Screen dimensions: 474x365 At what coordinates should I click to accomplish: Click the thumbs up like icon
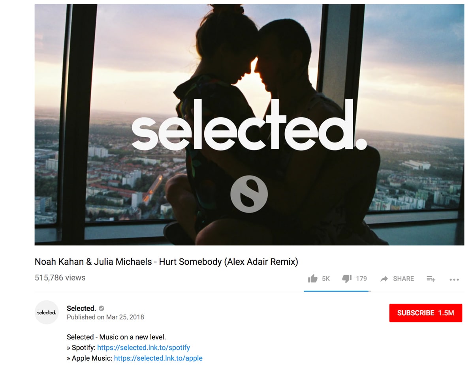click(x=312, y=279)
